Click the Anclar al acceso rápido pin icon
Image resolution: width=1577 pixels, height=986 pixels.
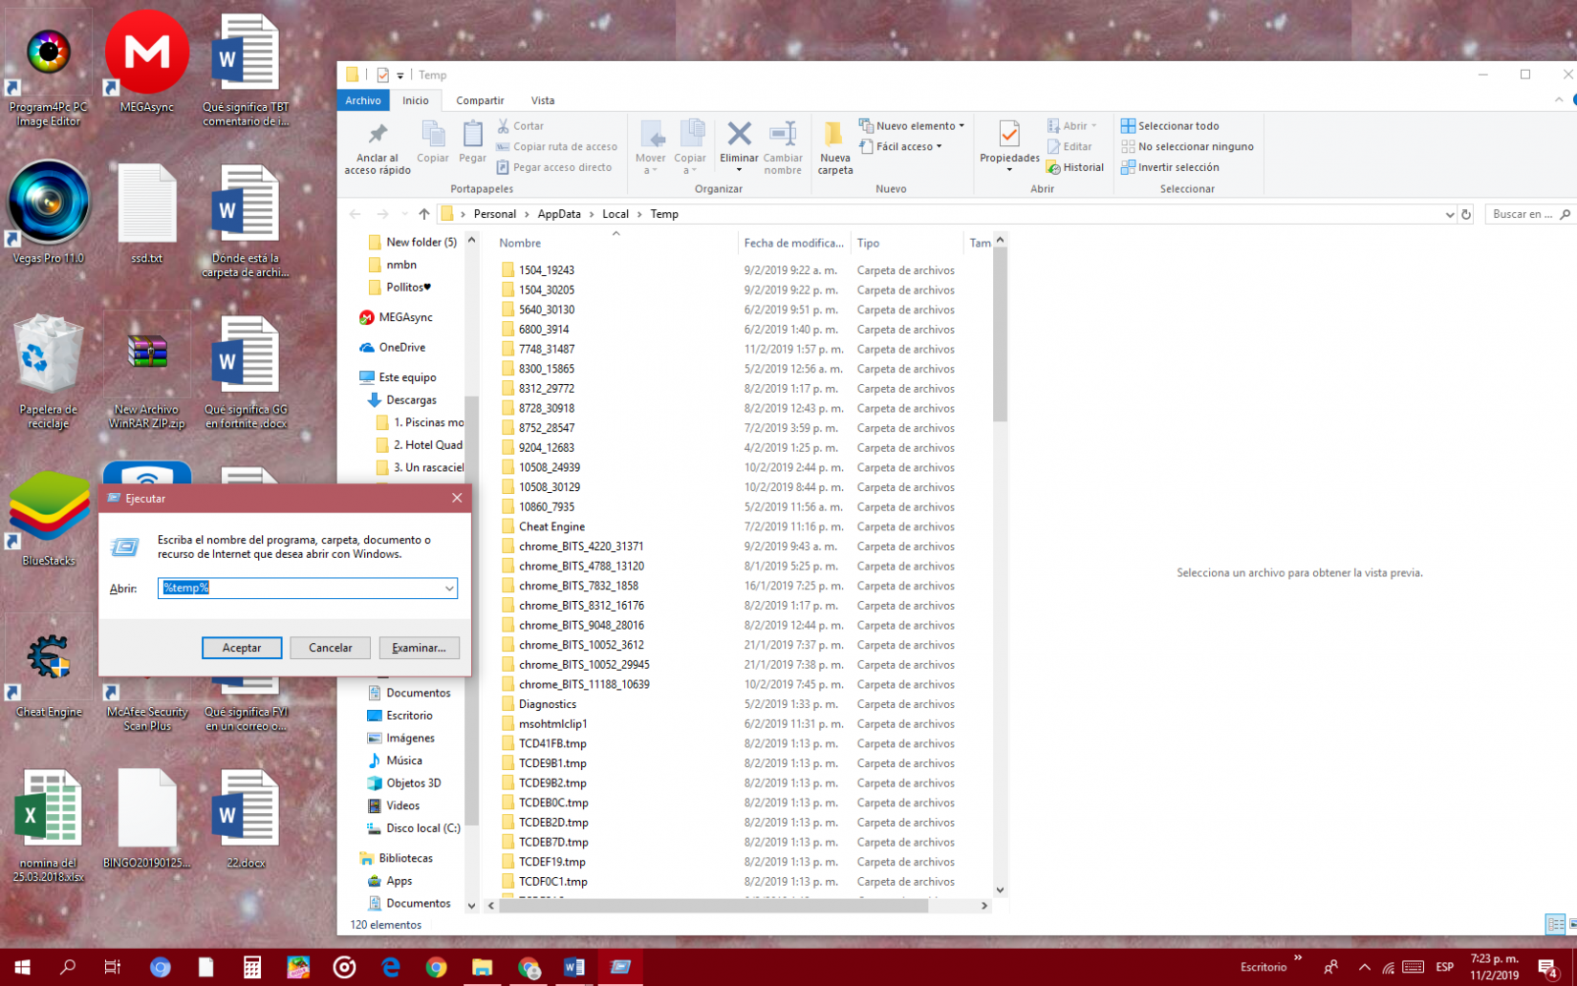pyautogui.click(x=378, y=134)
